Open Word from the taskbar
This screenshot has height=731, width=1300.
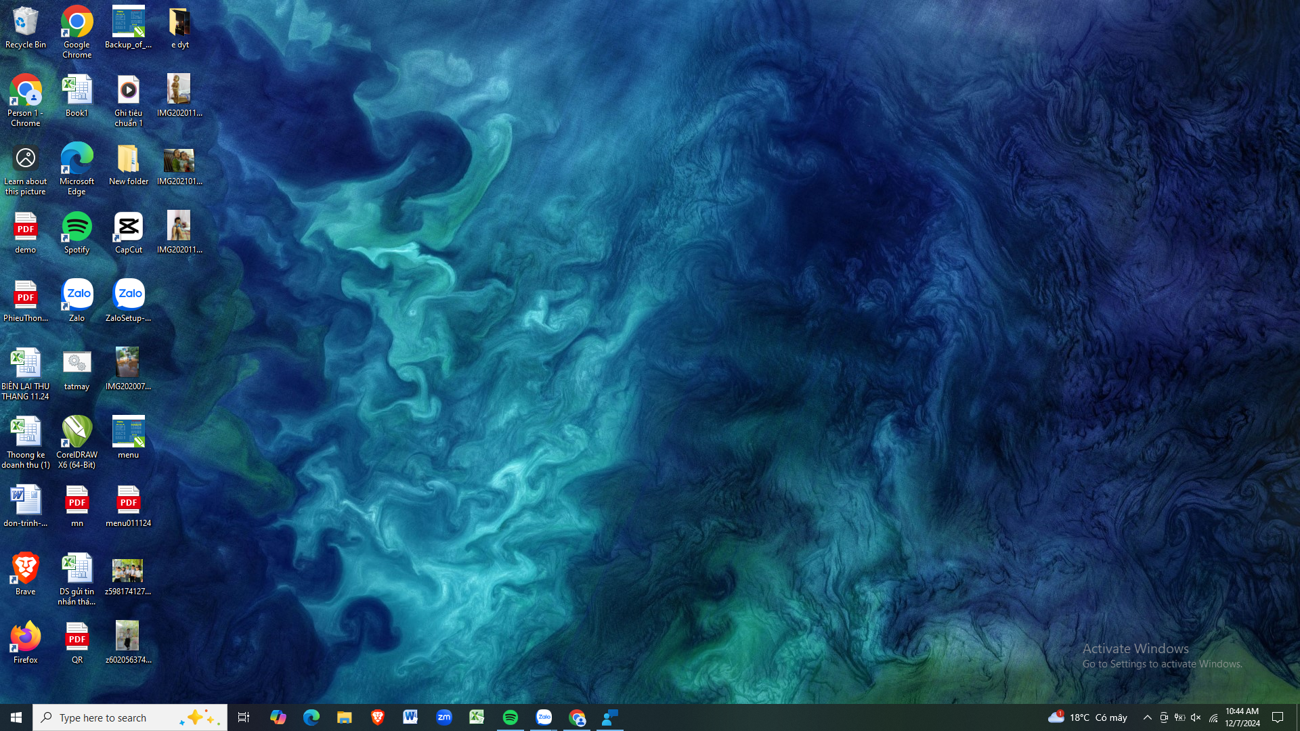tap(410, 717)
